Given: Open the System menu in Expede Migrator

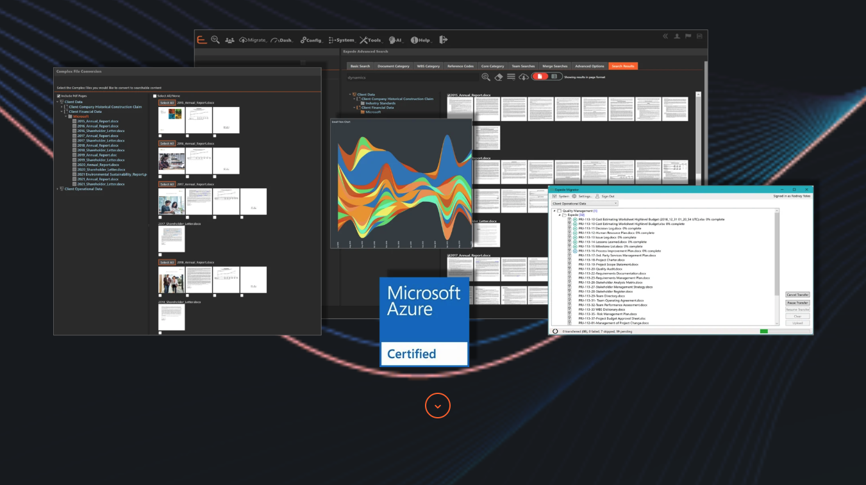Looking at the screenshot, I should pyautogui.click(x=561, y=196).
